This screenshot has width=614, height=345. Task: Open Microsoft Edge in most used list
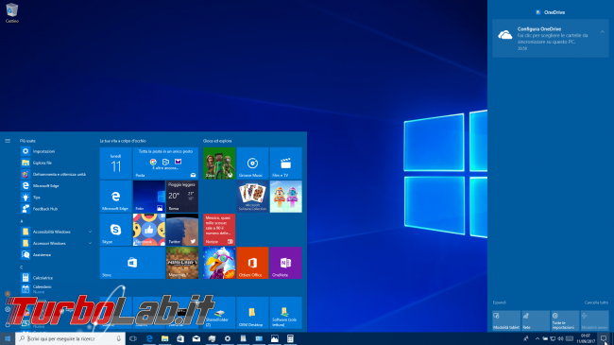(x=58, y=186)
